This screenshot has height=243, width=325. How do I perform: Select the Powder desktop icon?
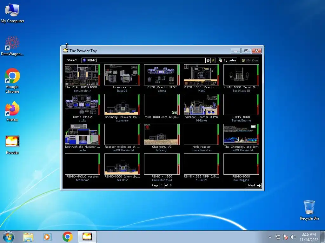coord(12,145)
